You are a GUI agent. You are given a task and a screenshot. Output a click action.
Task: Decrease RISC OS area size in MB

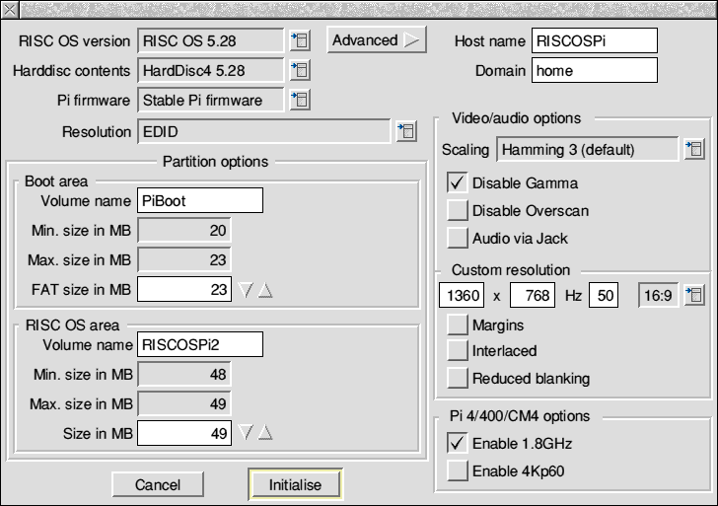246,433
